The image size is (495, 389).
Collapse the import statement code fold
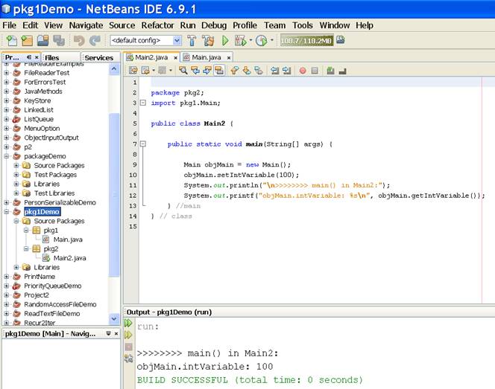click(x=143, y=103)
